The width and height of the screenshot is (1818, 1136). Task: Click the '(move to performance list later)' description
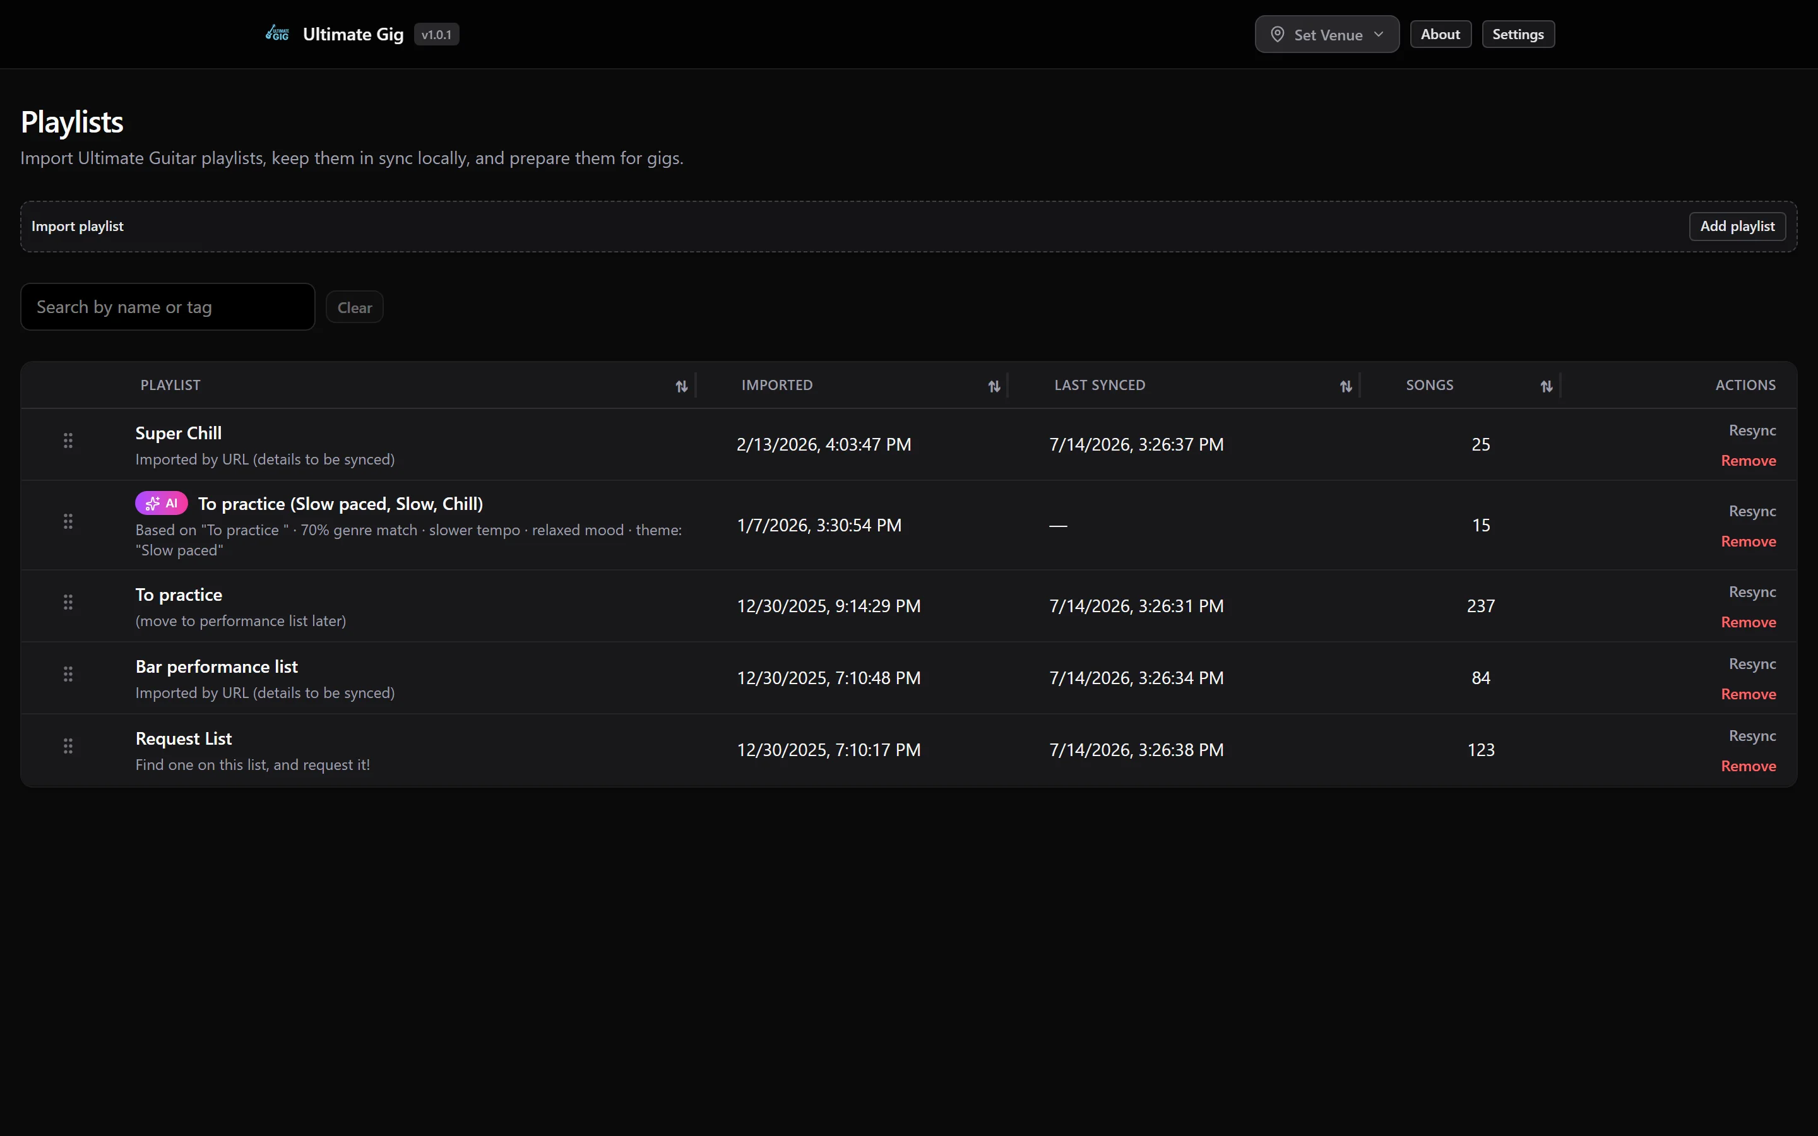pyautogui.click(x=241, y=622)
